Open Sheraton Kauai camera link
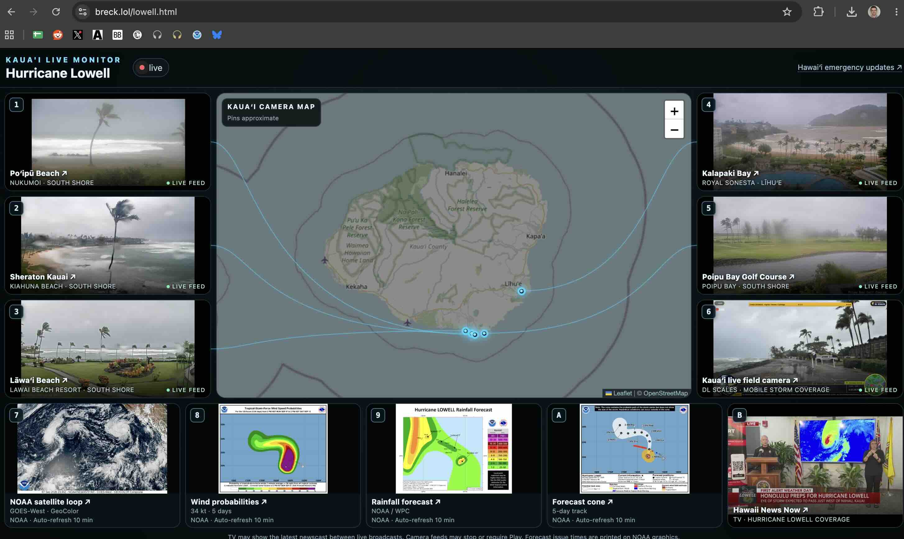904x539 pixels. pyautogui.click(x=43, y=277)
